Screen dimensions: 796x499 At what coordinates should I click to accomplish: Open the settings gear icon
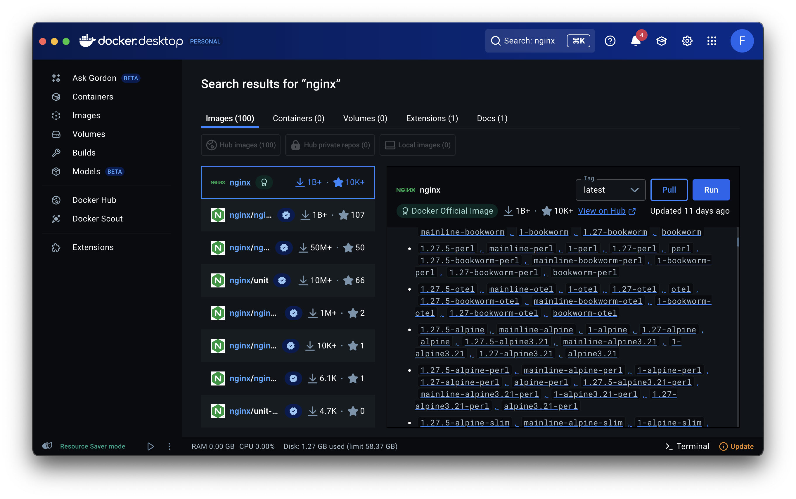(687, 41)
